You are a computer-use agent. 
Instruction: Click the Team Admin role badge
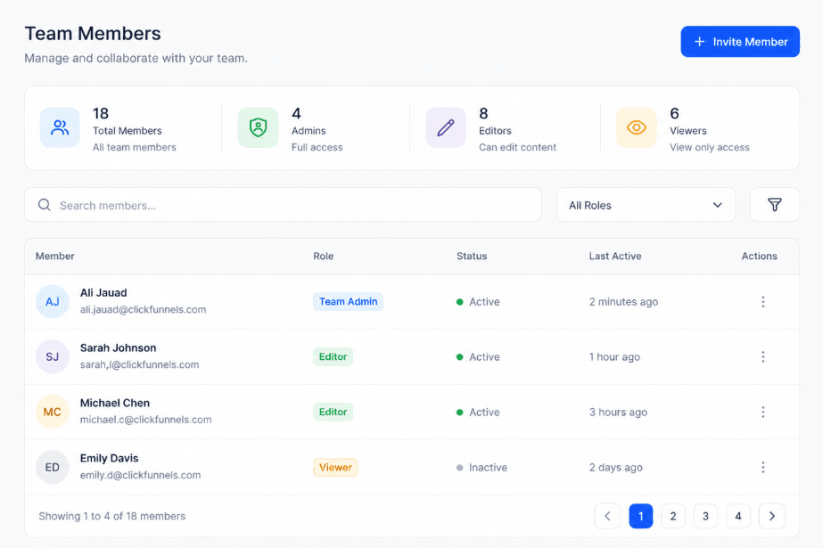(348, 301)
